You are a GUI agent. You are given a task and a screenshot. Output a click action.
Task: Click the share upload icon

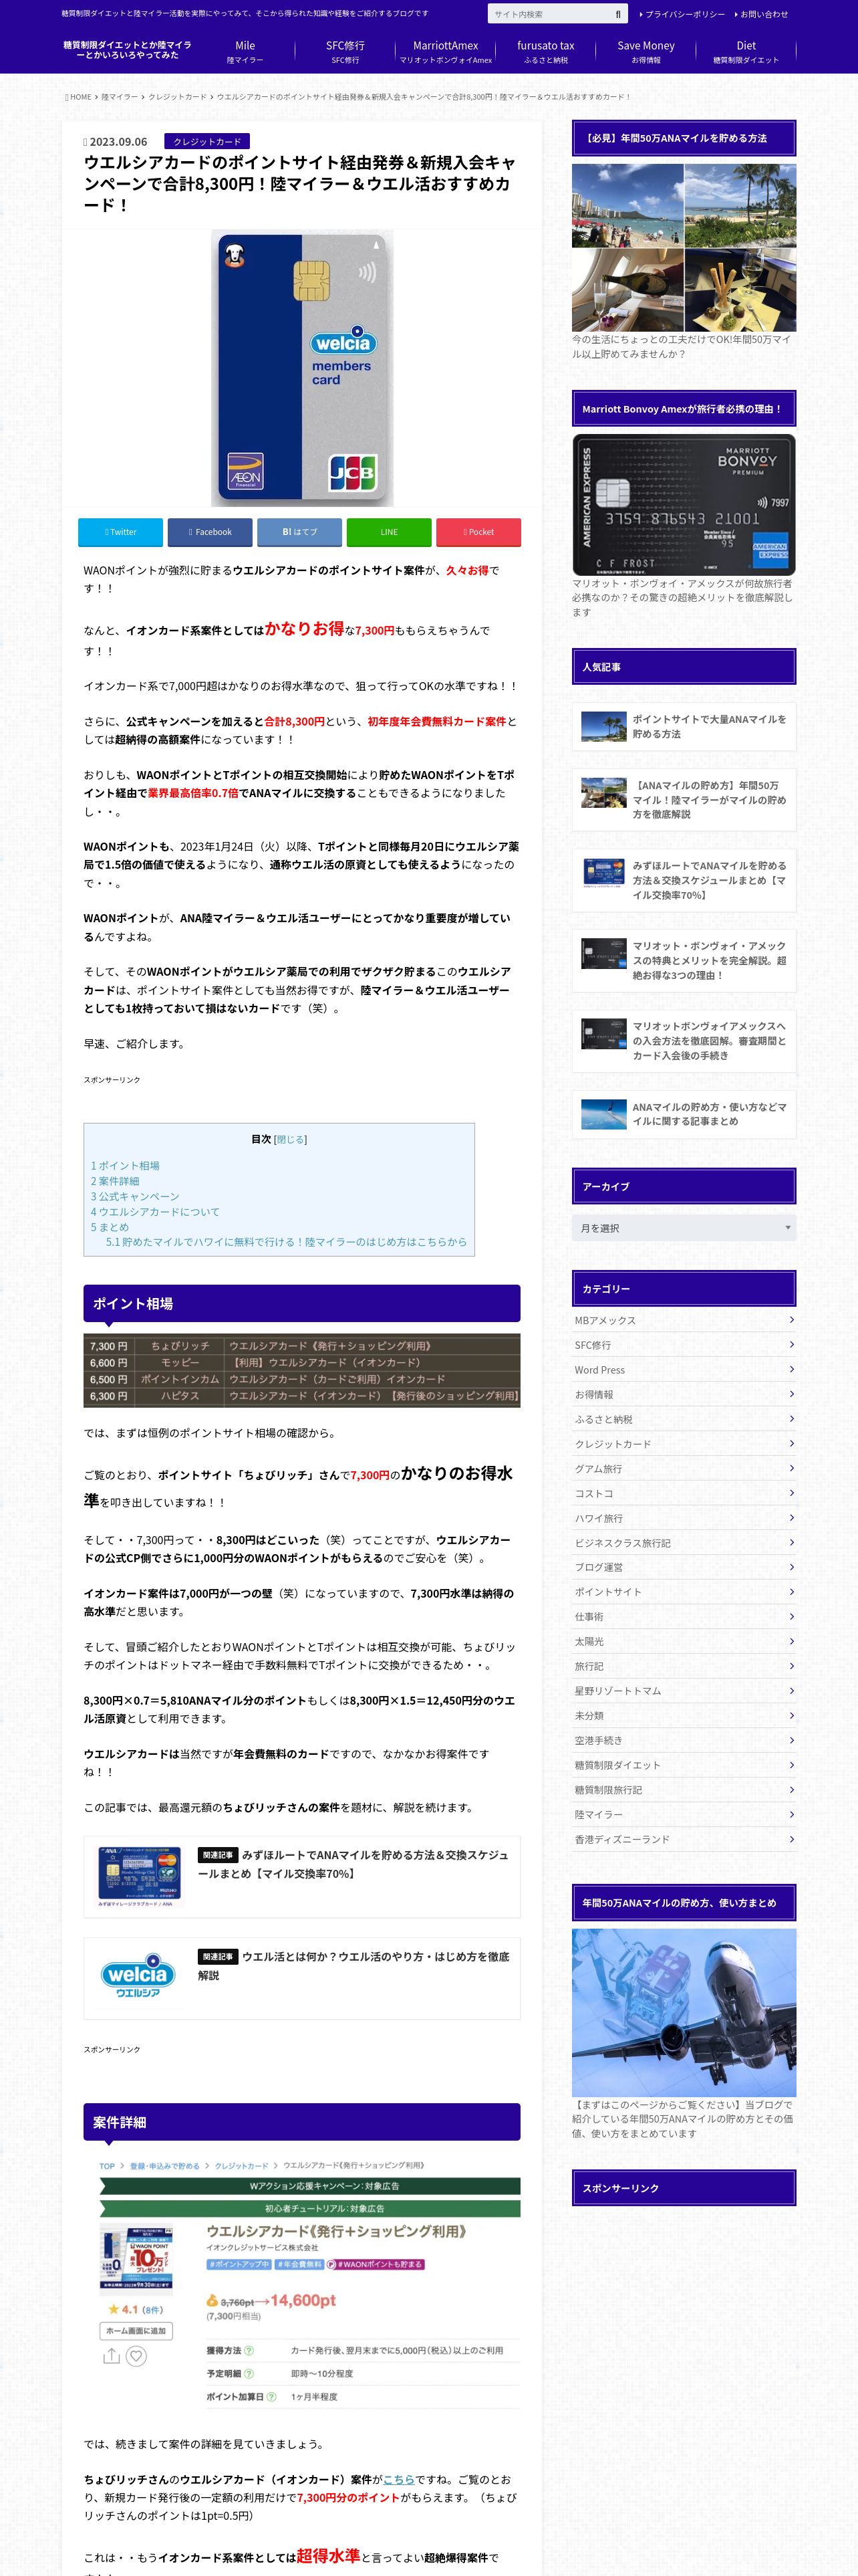(111, 2355)
